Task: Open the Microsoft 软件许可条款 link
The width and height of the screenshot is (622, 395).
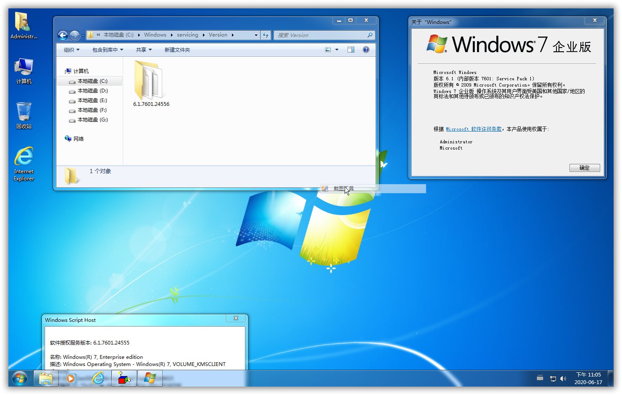Action: click(474, 129)
